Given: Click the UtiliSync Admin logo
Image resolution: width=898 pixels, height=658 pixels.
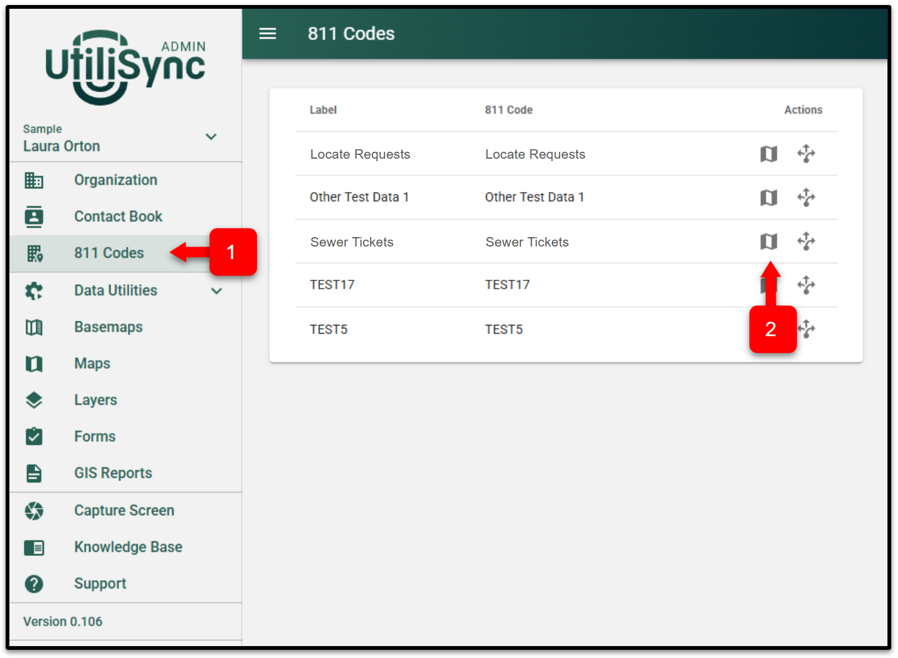Looking at the screenshot, I should coord(125,67).
